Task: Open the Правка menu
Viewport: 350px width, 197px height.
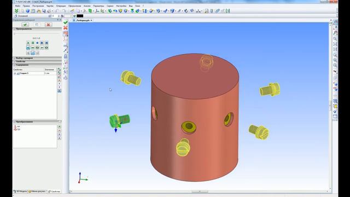Action: 26,6
